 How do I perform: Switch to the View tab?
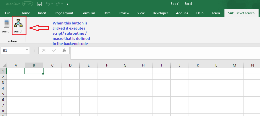pyautogui.click(x=141, y=13)
